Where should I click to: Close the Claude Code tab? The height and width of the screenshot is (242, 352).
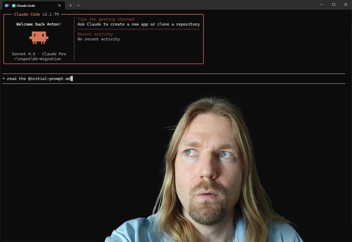click(x=60, y=5)
